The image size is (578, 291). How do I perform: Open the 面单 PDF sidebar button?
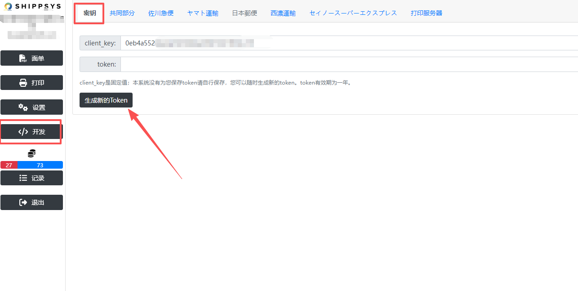(x=31, y=58)
